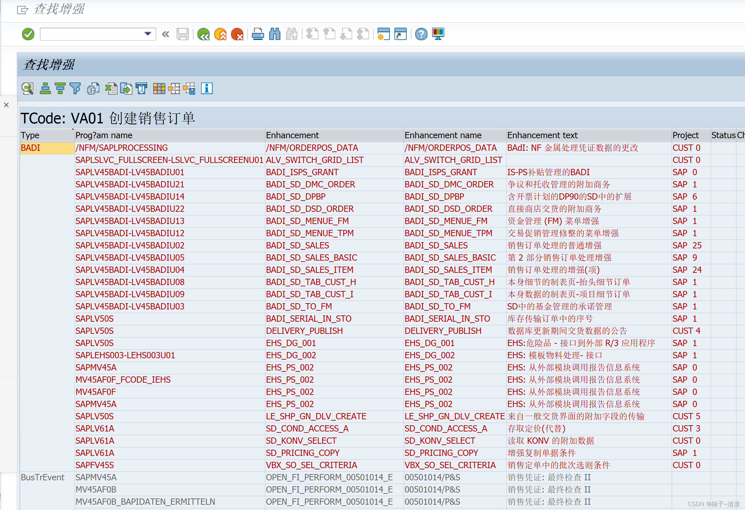Click the BADI_SD_SALES enhancement cell

[297, 245]
